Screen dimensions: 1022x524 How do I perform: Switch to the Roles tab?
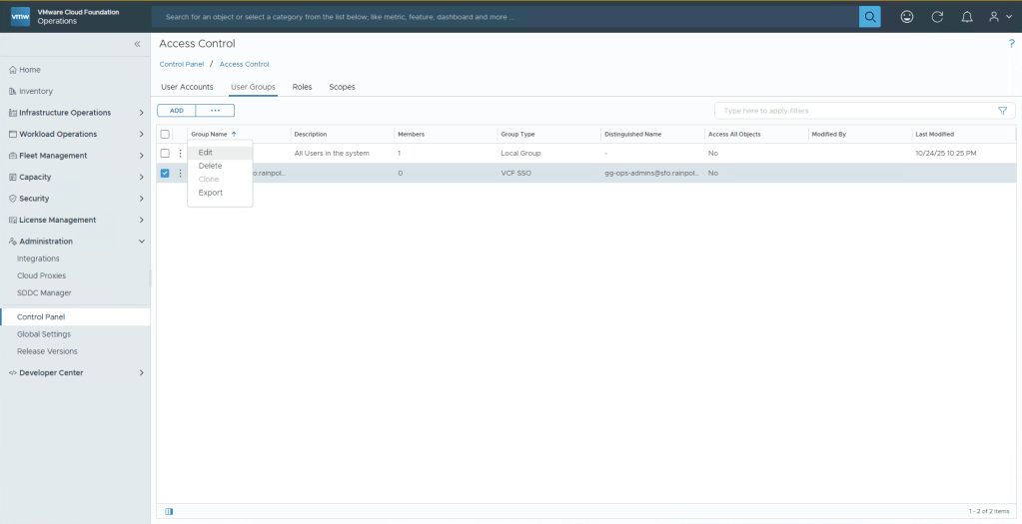click(x=302, y=87)
